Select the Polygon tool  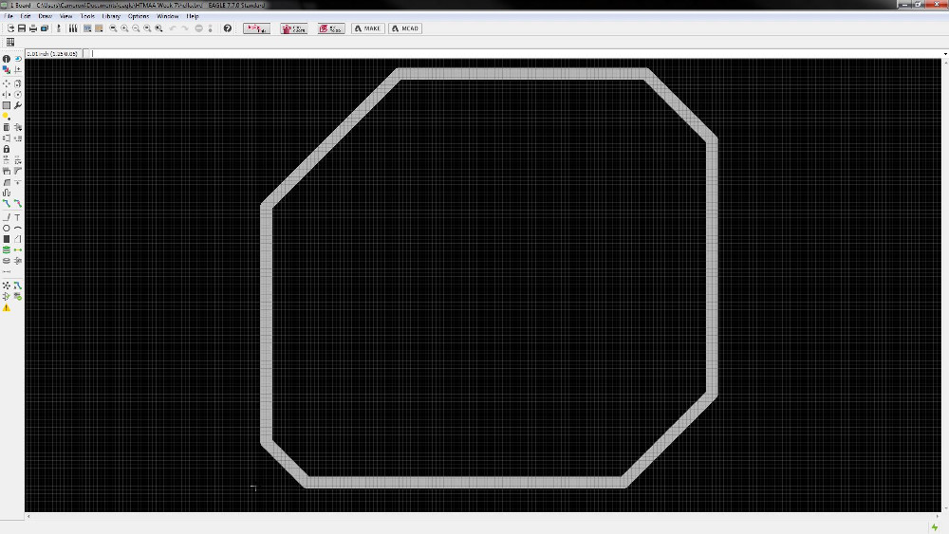(18, 239)
